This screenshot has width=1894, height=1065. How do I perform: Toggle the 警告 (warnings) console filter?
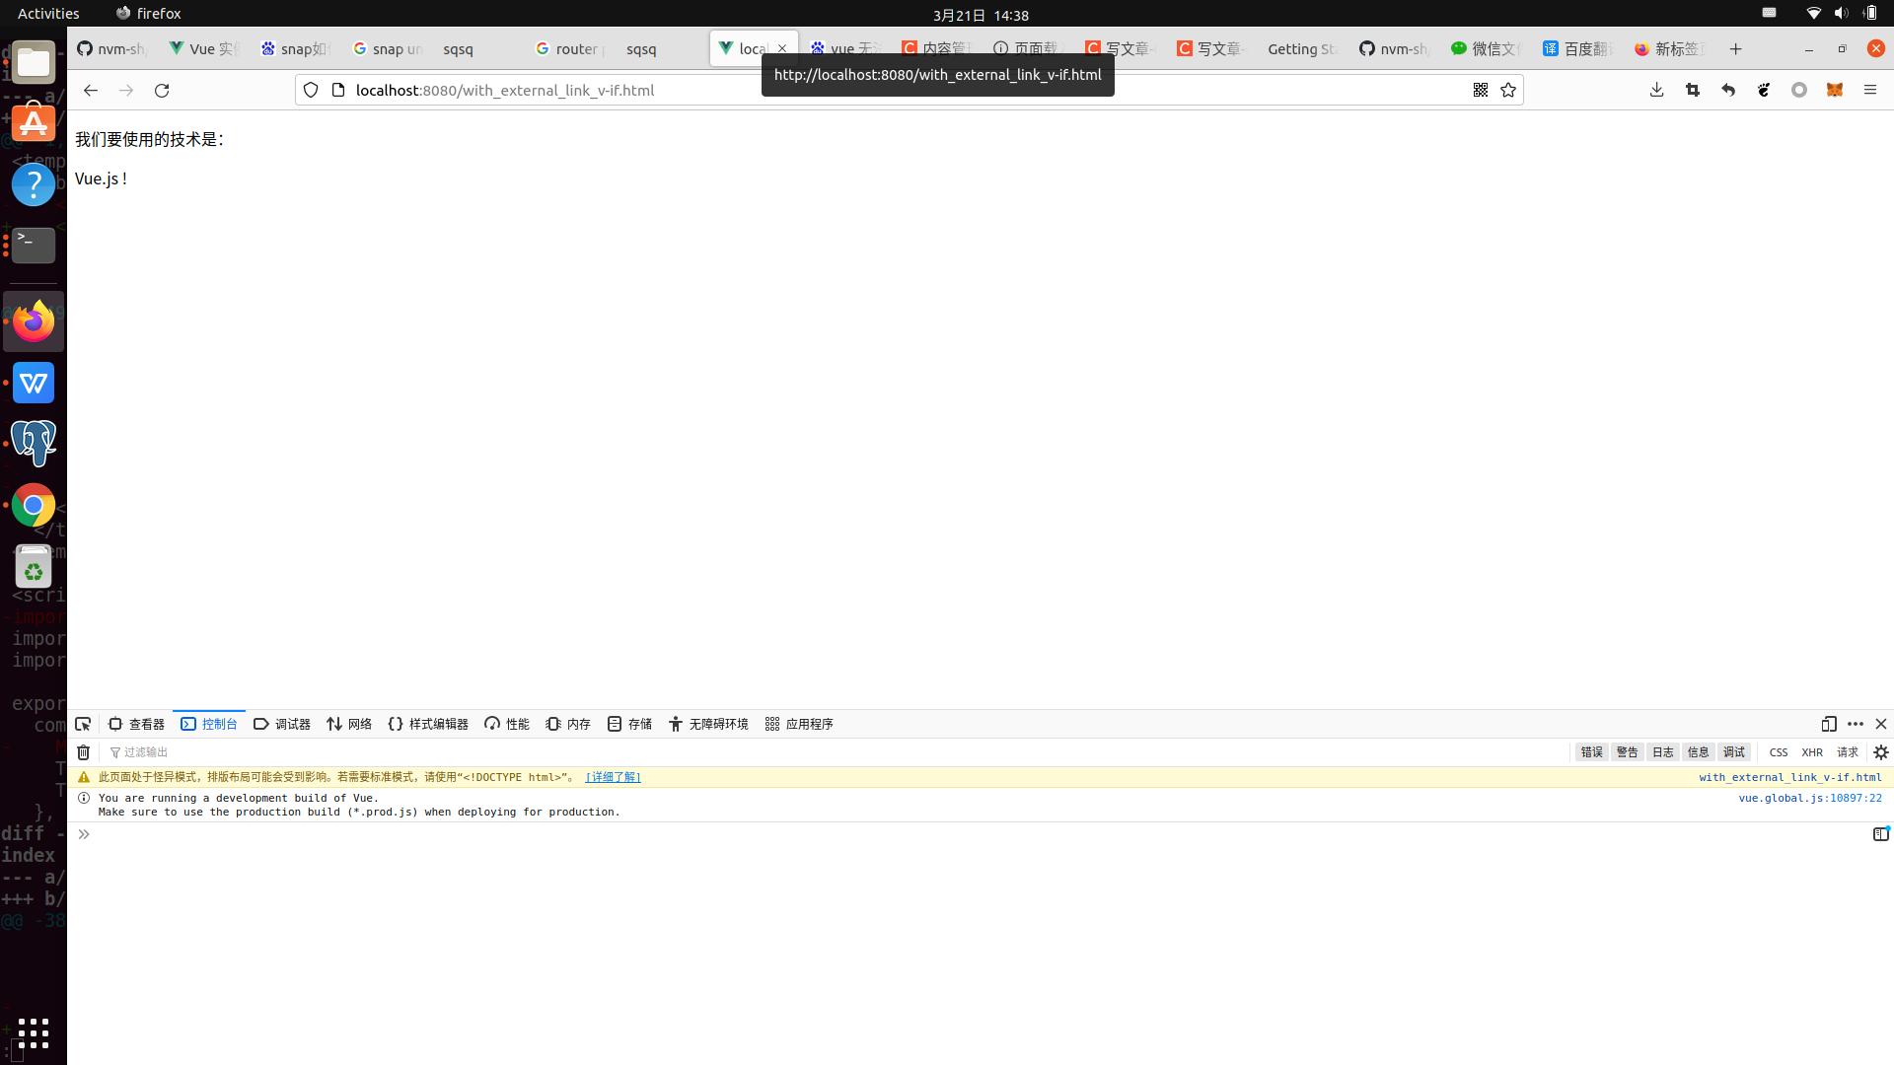point(1627,752)
